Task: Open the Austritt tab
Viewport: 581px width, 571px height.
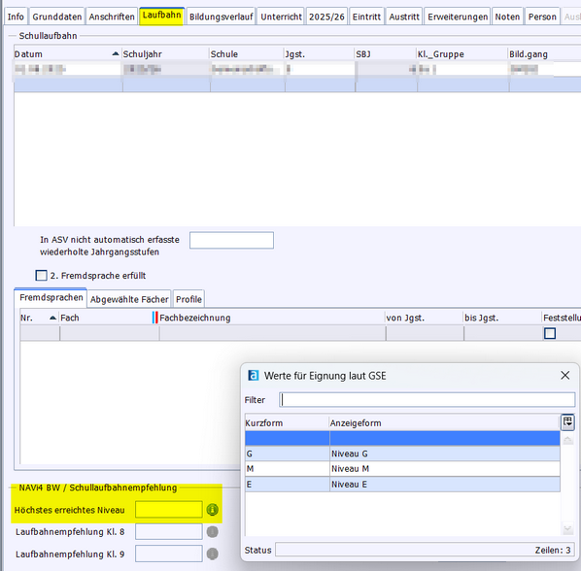Action: (404, 17)
